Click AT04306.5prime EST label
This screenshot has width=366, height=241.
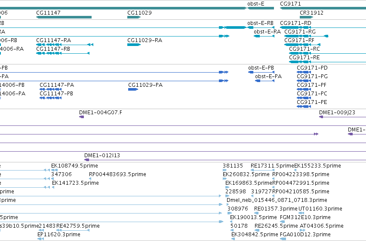click(322, 226)
